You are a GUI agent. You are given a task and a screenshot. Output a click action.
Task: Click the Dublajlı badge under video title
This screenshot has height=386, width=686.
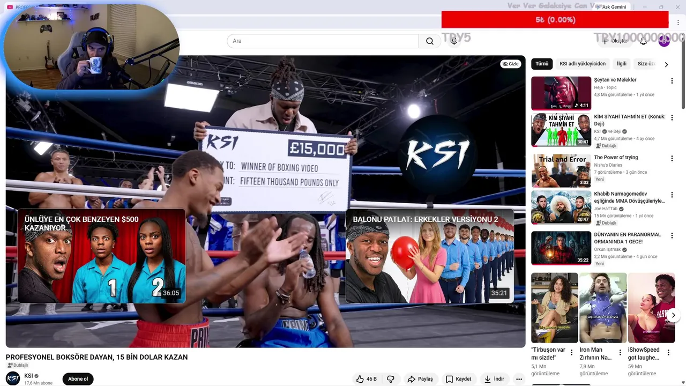click(18, 365)
